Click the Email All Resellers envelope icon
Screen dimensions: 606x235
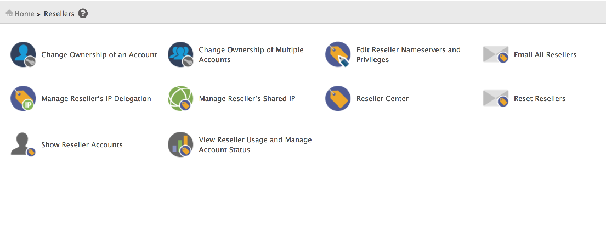click(495, 54)
